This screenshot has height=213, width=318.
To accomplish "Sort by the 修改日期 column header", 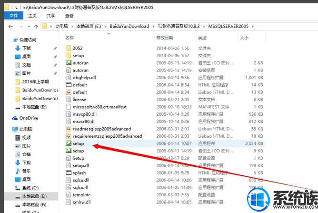I will pyautogui.click(x=165, y=38).
